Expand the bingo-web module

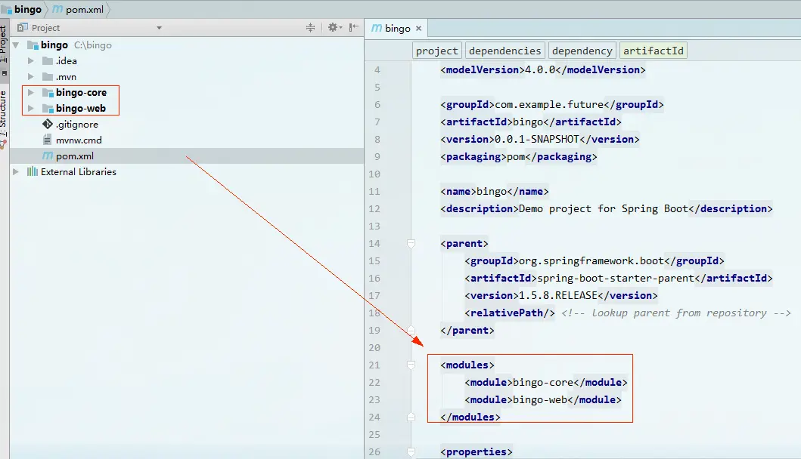tap(31, 108)
